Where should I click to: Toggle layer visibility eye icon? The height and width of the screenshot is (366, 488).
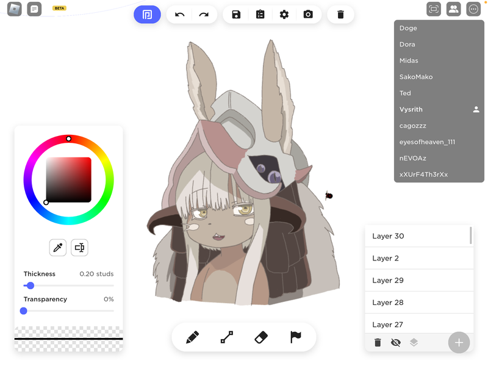click(395, 343)
